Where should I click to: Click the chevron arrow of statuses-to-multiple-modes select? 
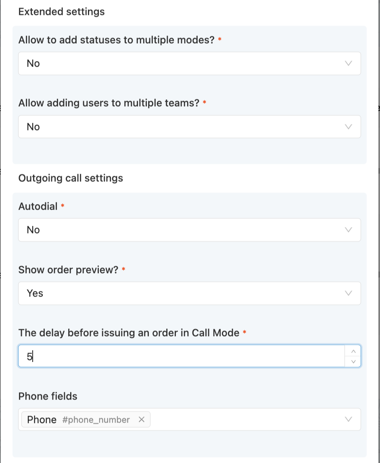(x=348, y=63)
